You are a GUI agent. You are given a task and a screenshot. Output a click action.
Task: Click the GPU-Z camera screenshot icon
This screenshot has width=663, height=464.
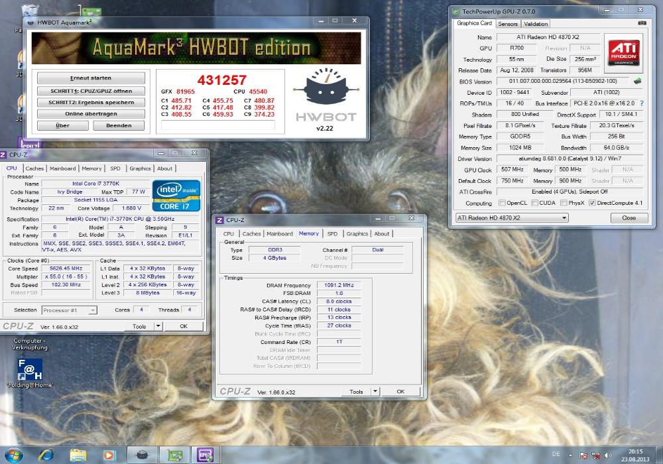coord(642,23)
